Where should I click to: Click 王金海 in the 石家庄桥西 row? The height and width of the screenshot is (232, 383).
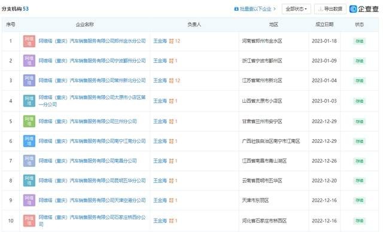160,221
